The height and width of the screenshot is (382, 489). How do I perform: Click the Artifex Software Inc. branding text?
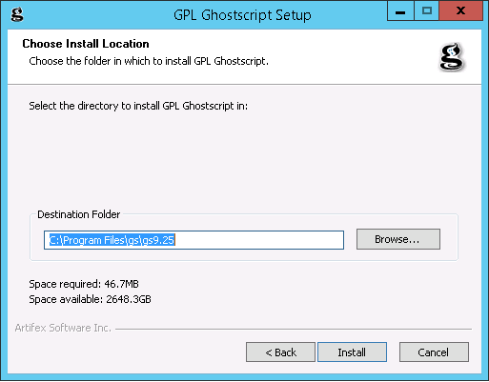pyautogui.click(x=63, y=328)
